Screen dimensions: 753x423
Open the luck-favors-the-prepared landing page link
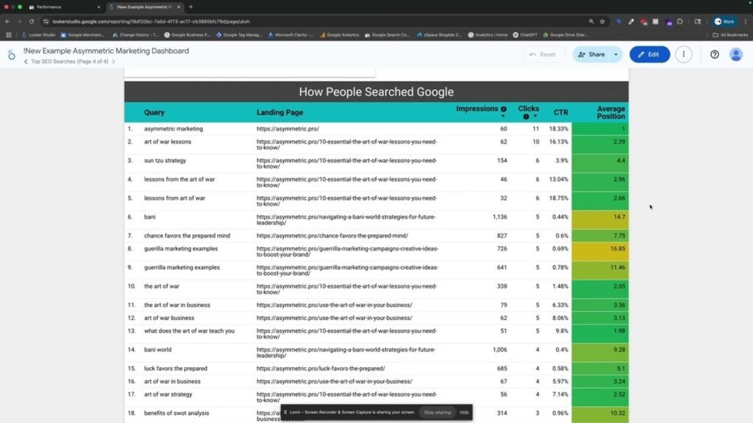pos(321,369)
